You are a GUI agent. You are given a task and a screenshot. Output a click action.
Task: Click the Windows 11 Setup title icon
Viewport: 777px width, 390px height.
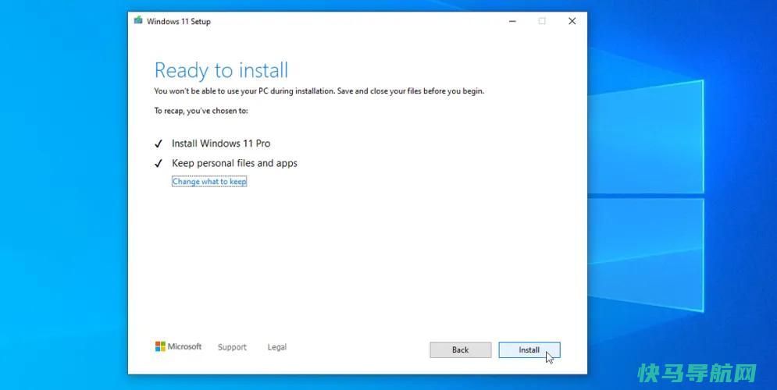[x=138, y=21]
